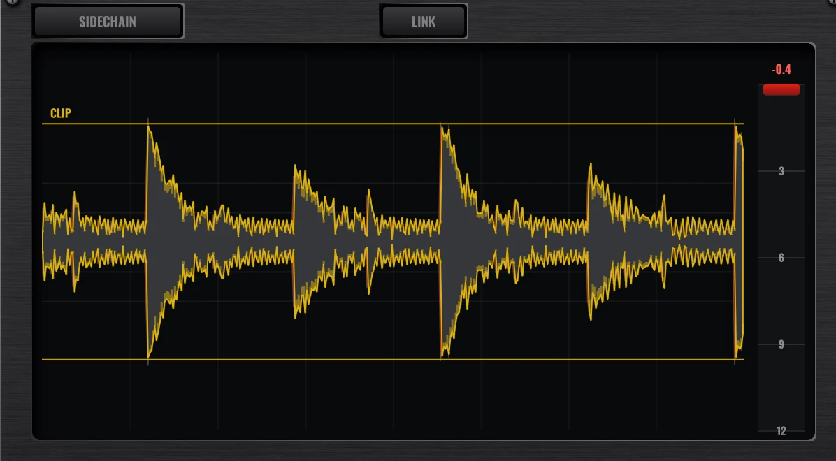Screen dimensions: 836x461
Task: Click the 6 dB meter scale mark
Action: point(781,258)
